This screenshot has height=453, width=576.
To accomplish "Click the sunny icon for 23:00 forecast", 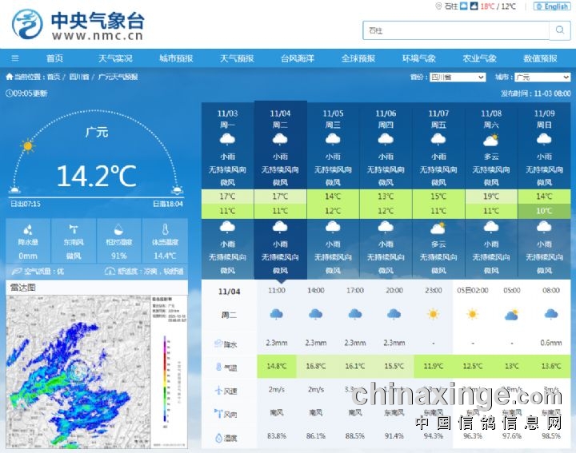I will [433, 314].
